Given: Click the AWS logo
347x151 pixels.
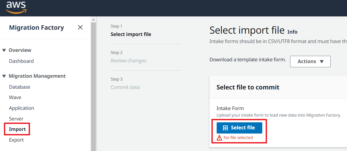Looking at the screenshot, I should (x=16, y=7).
